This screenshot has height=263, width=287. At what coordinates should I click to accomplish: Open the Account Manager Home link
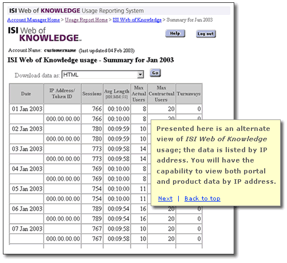click(x=34, y=20)
